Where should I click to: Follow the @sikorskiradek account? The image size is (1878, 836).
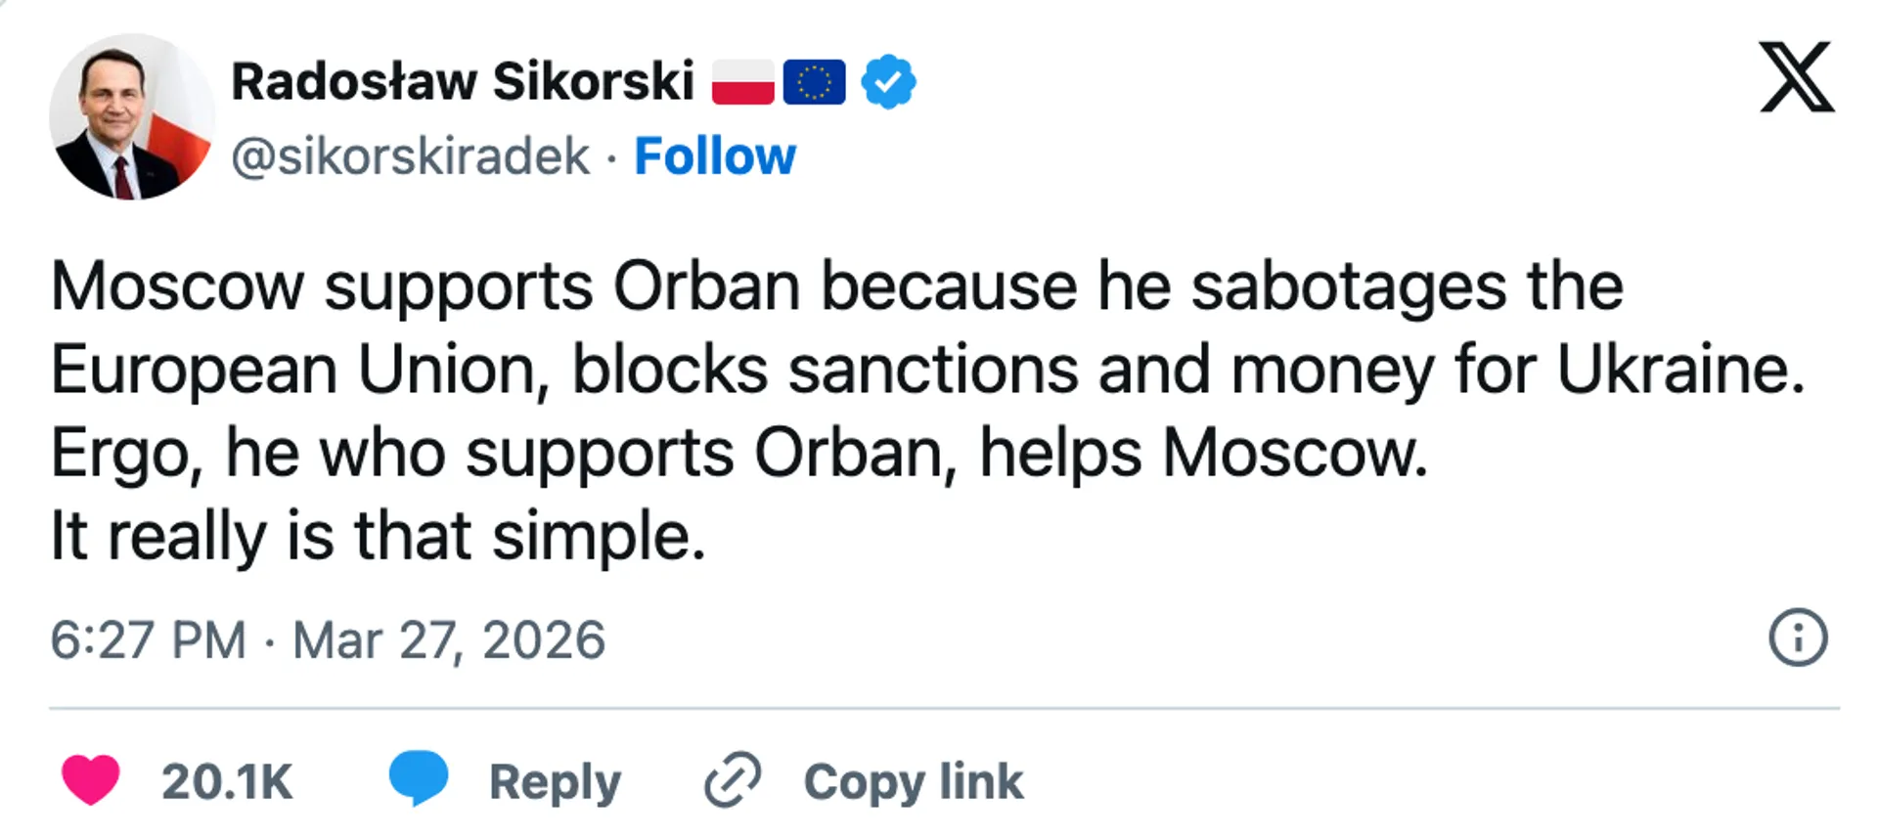point(715,156)
